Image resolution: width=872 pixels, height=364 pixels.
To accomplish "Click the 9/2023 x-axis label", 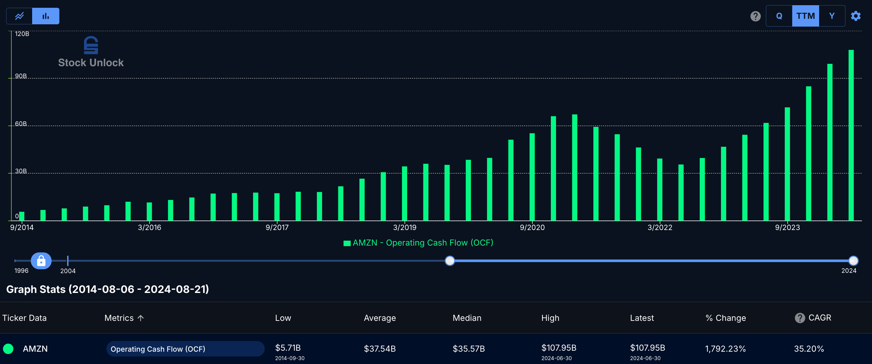I will click(787, 227).
